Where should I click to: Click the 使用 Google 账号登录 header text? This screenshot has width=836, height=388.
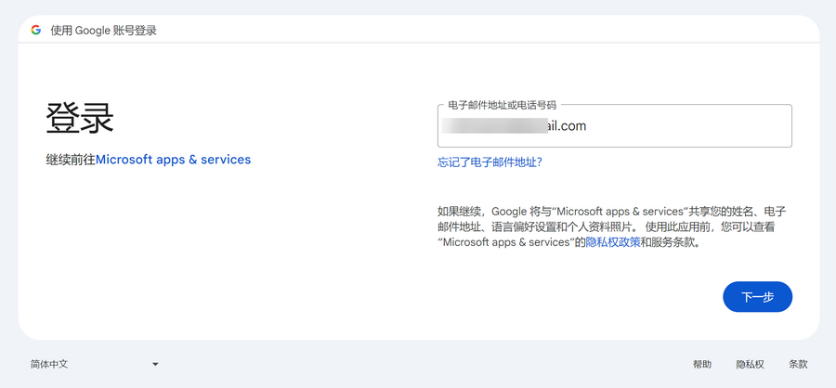tap(103, 31)
